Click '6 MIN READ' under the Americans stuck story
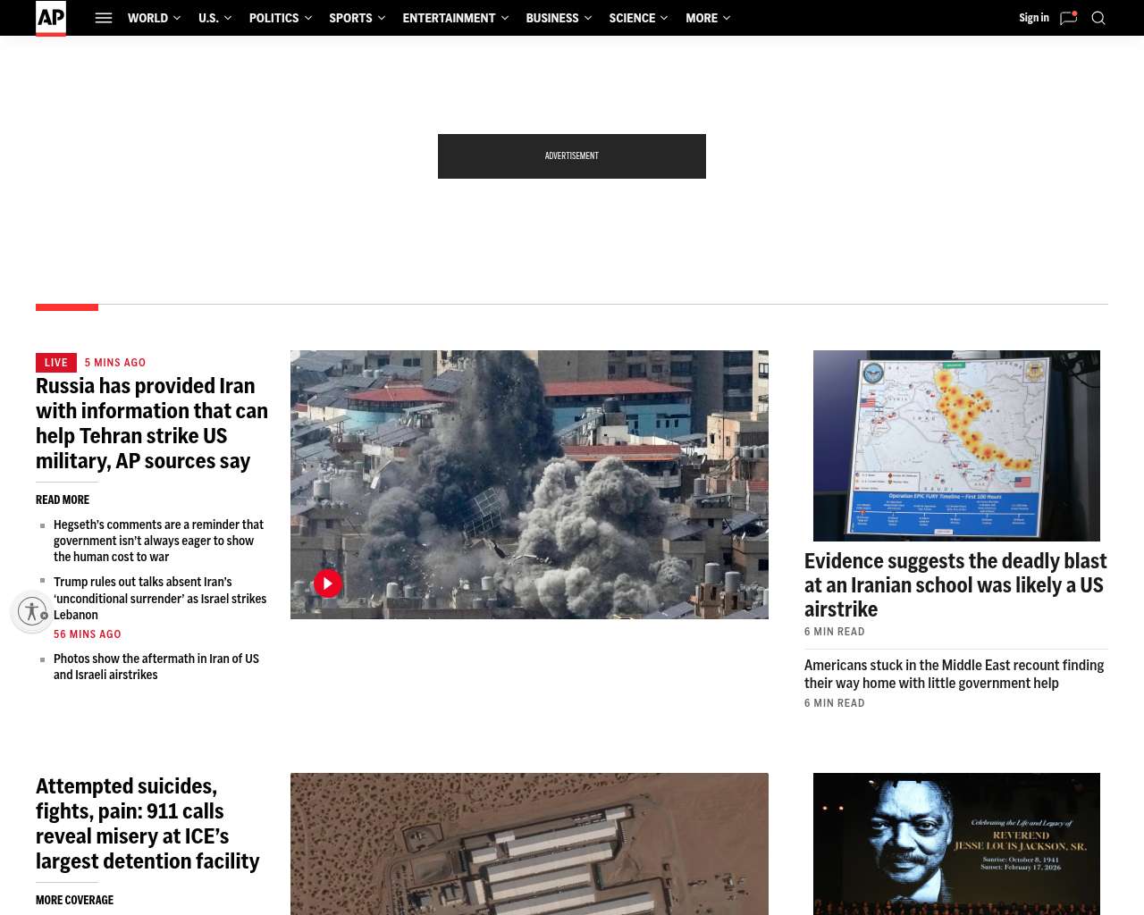Screen dimensions: 1144x915 835,703
